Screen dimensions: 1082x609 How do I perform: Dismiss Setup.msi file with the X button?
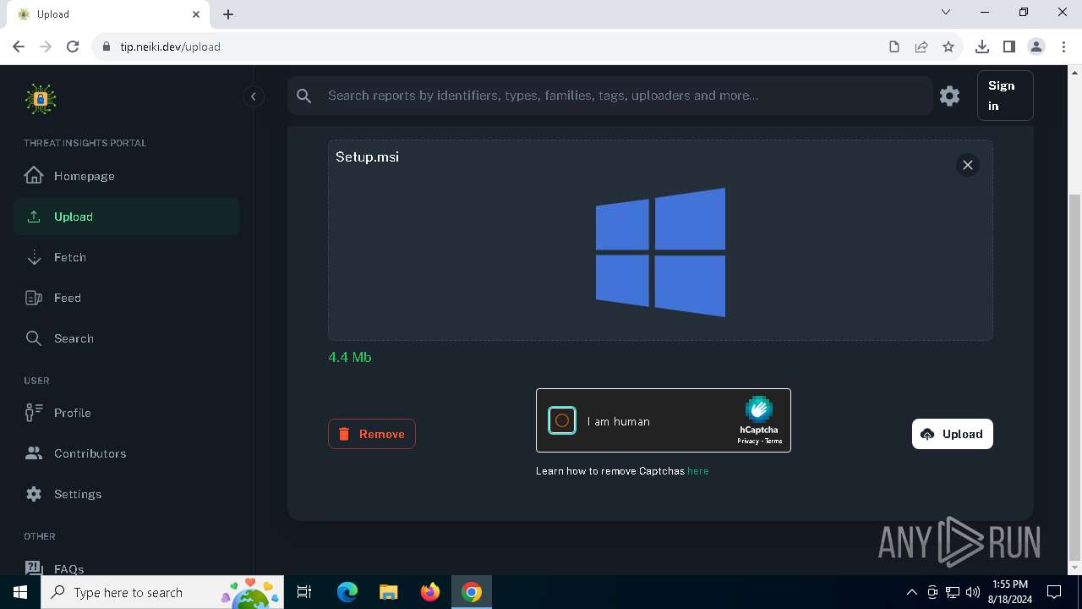coord(968,165)
